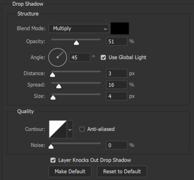Click the Noise slider handle
The width and height of the screenshot is (194, 180).
tap(51, 146)
